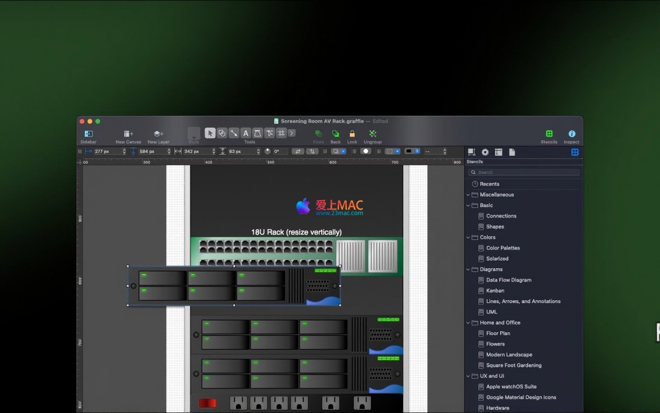Switch to the Object inspector tab
Screen dimensions: 660x413
tap(472, 152)
